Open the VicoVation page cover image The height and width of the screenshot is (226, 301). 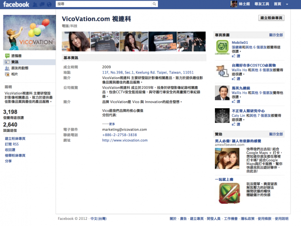coord(30,32)
